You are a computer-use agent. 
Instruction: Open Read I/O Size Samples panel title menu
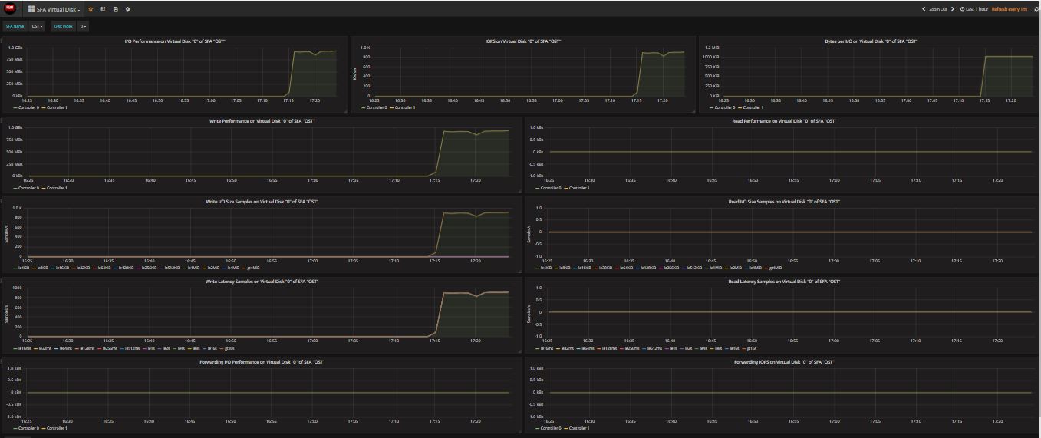(784, 202)
